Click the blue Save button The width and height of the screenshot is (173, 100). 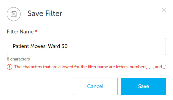143,86
